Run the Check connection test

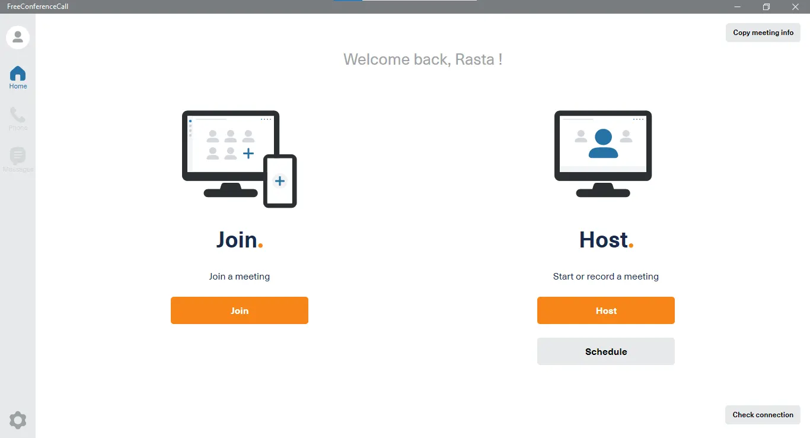coord(763,415)
